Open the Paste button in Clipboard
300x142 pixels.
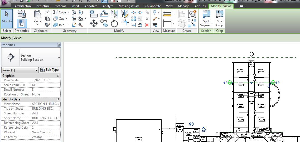37,18
